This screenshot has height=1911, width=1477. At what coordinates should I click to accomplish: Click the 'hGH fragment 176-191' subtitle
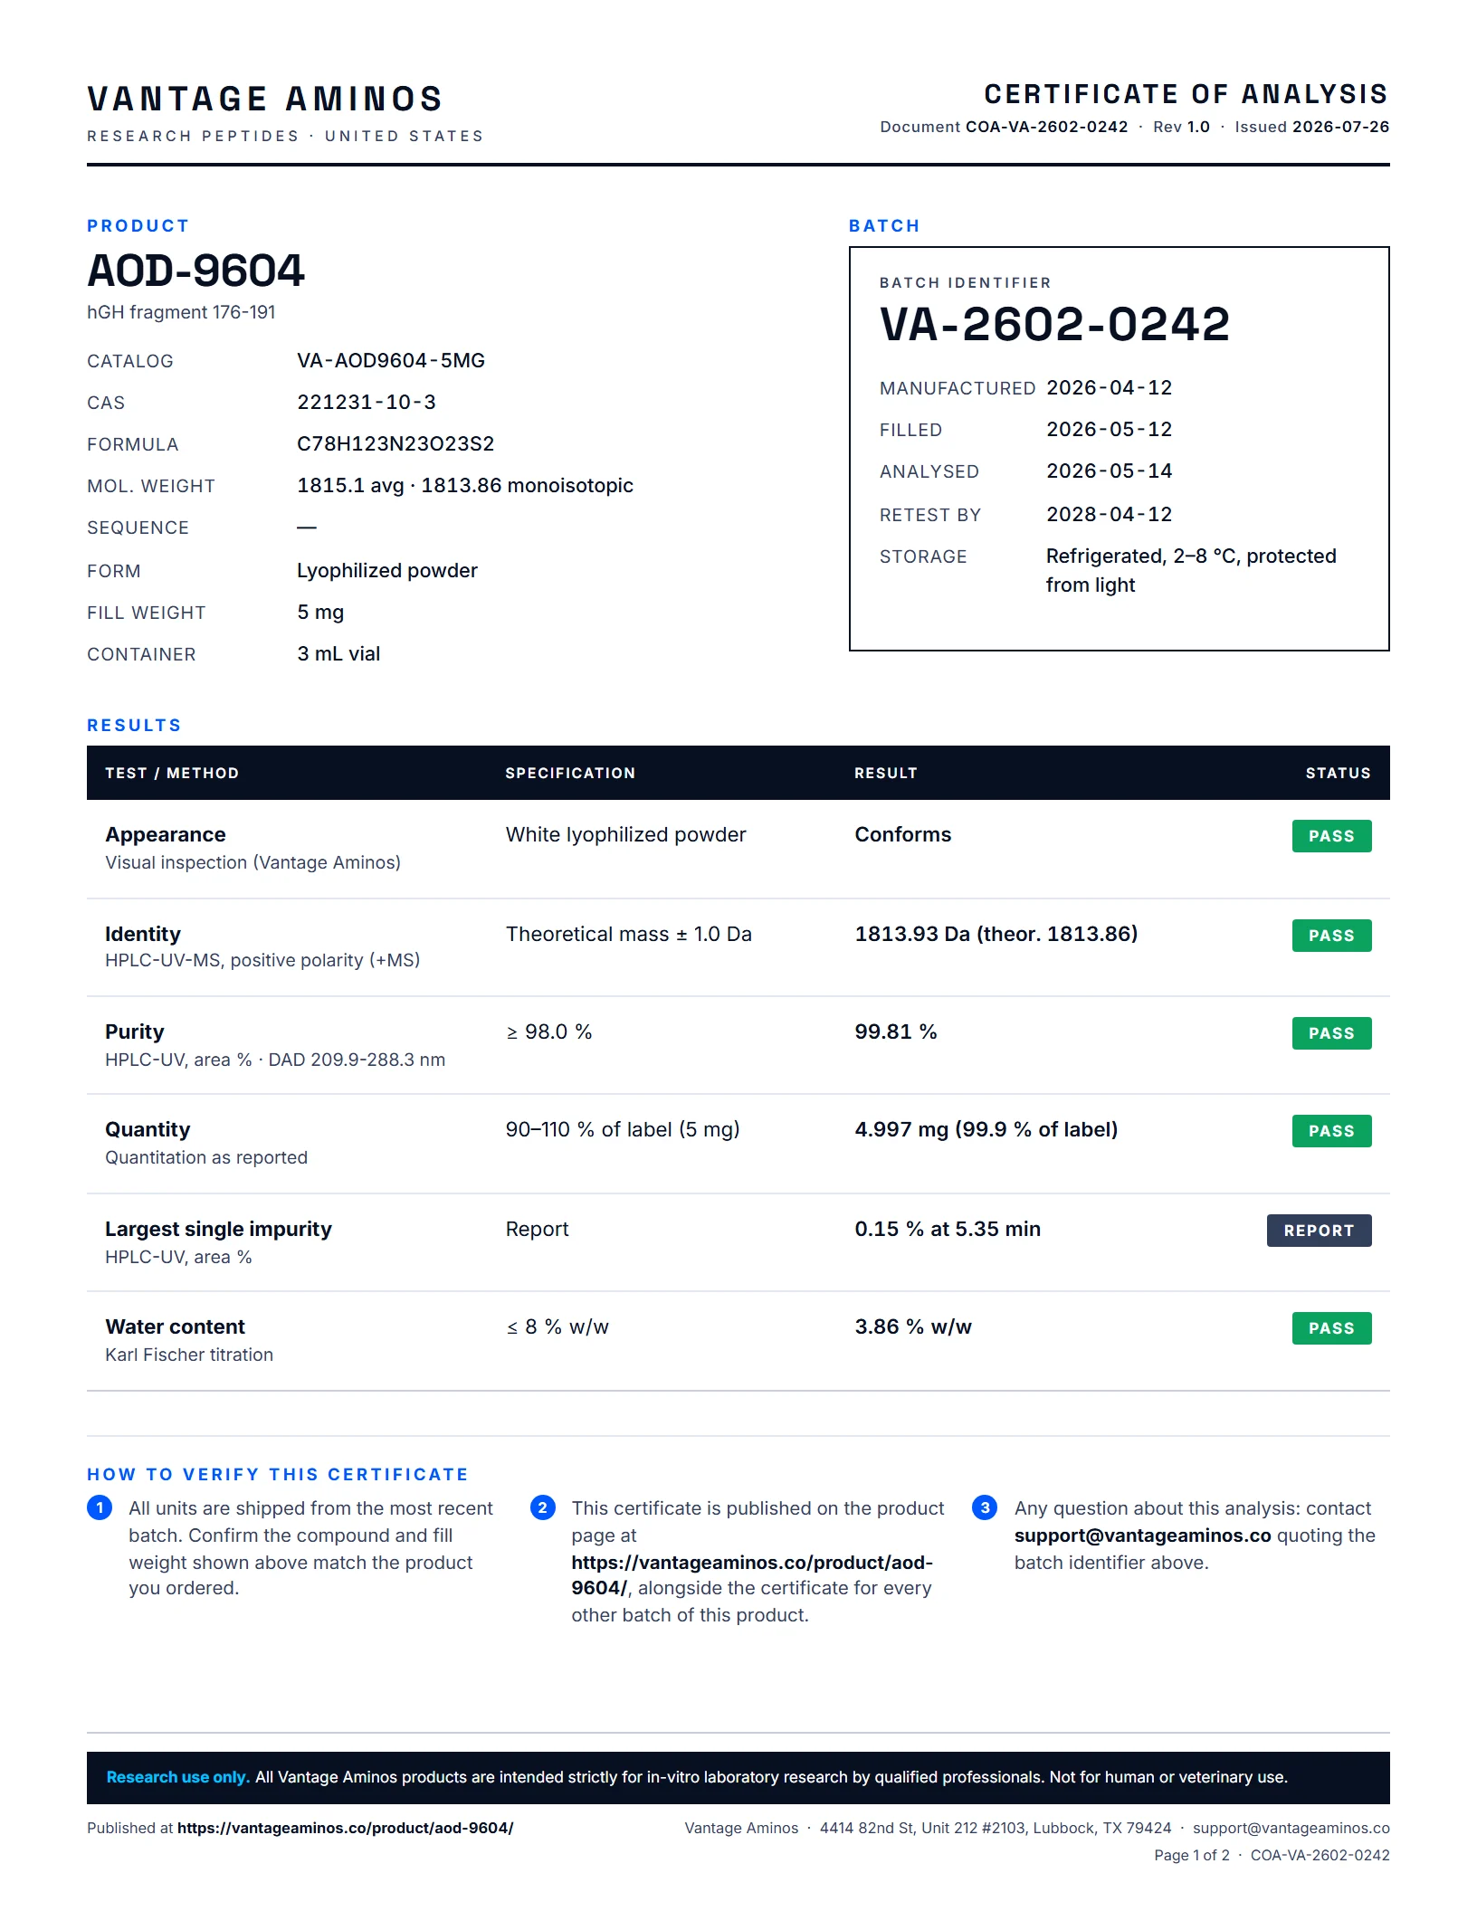(181, 312)
